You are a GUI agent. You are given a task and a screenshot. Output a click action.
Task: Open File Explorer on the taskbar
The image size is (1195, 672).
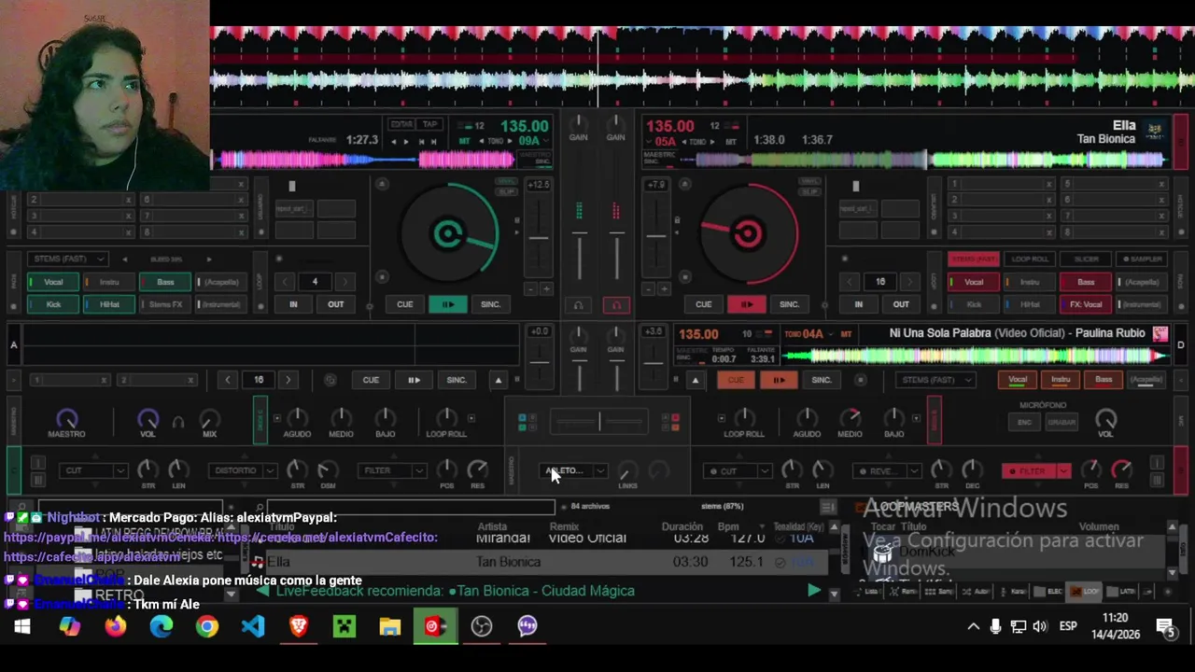click(390, 626)
